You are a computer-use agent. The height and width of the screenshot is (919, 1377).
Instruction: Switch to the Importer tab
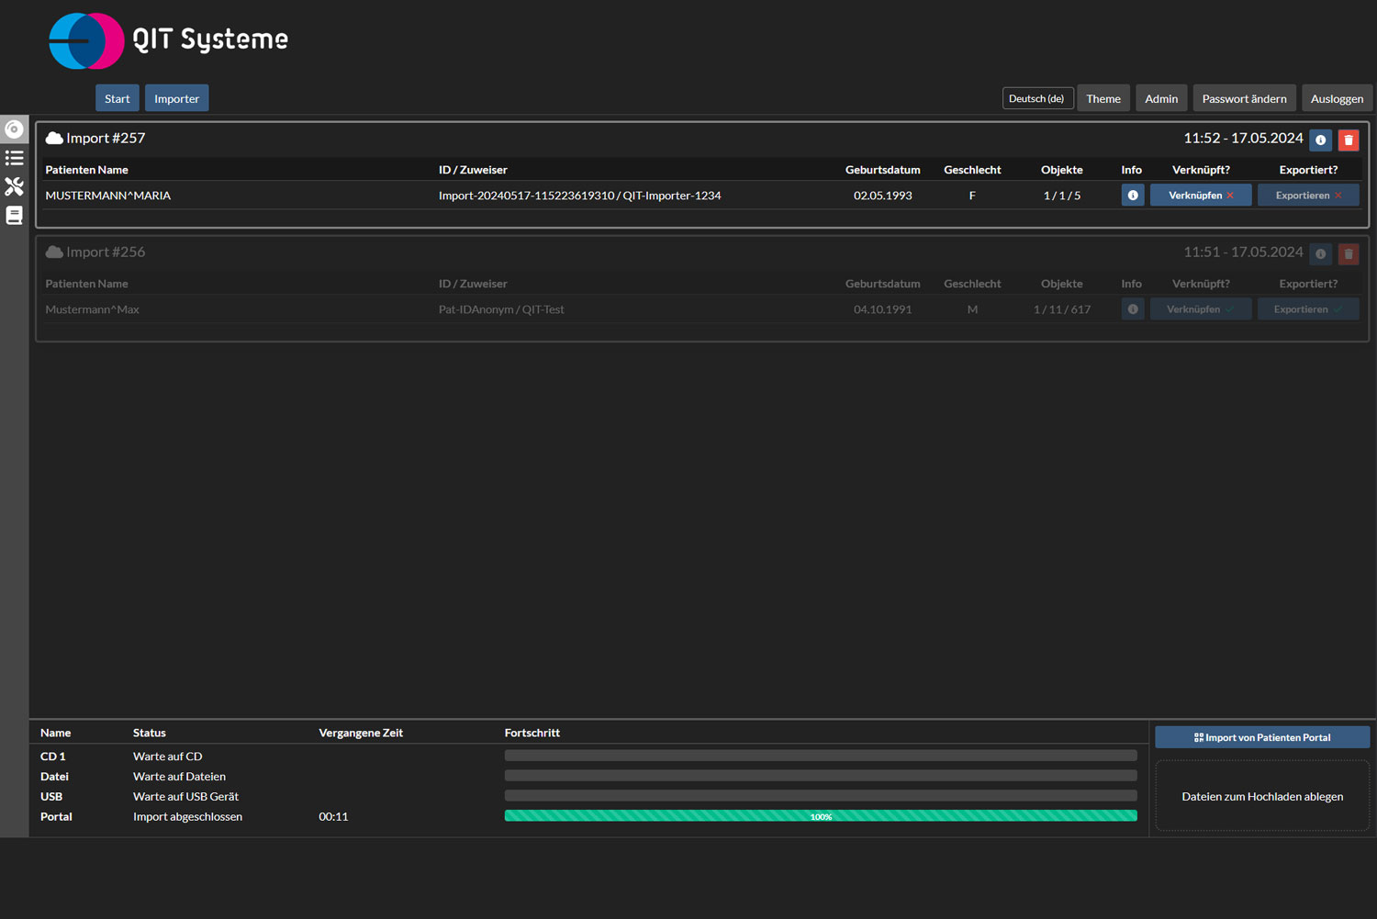[176, 98]
